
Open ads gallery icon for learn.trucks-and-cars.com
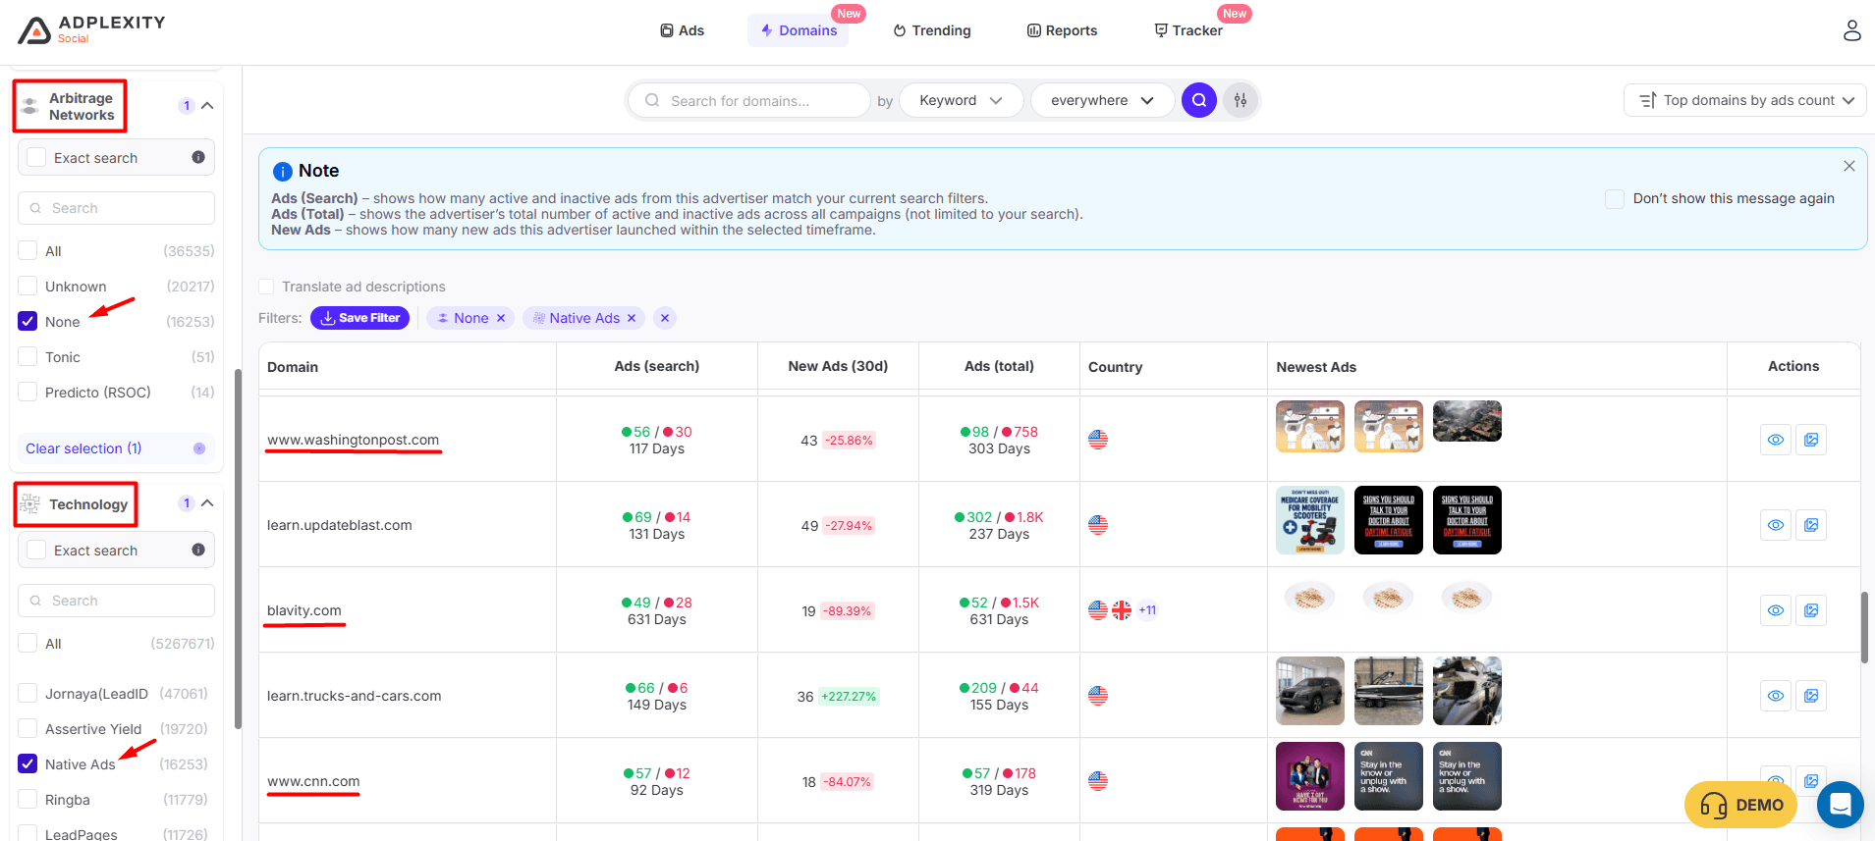click(x=1811, y=696)
